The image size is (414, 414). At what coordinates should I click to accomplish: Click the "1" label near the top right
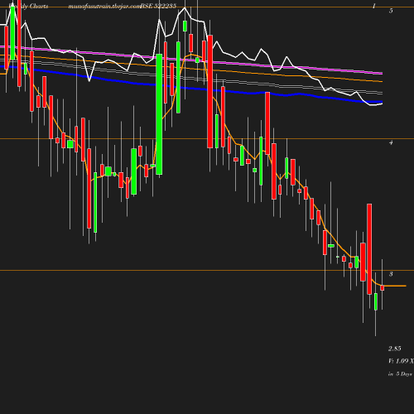click(374, 6)
